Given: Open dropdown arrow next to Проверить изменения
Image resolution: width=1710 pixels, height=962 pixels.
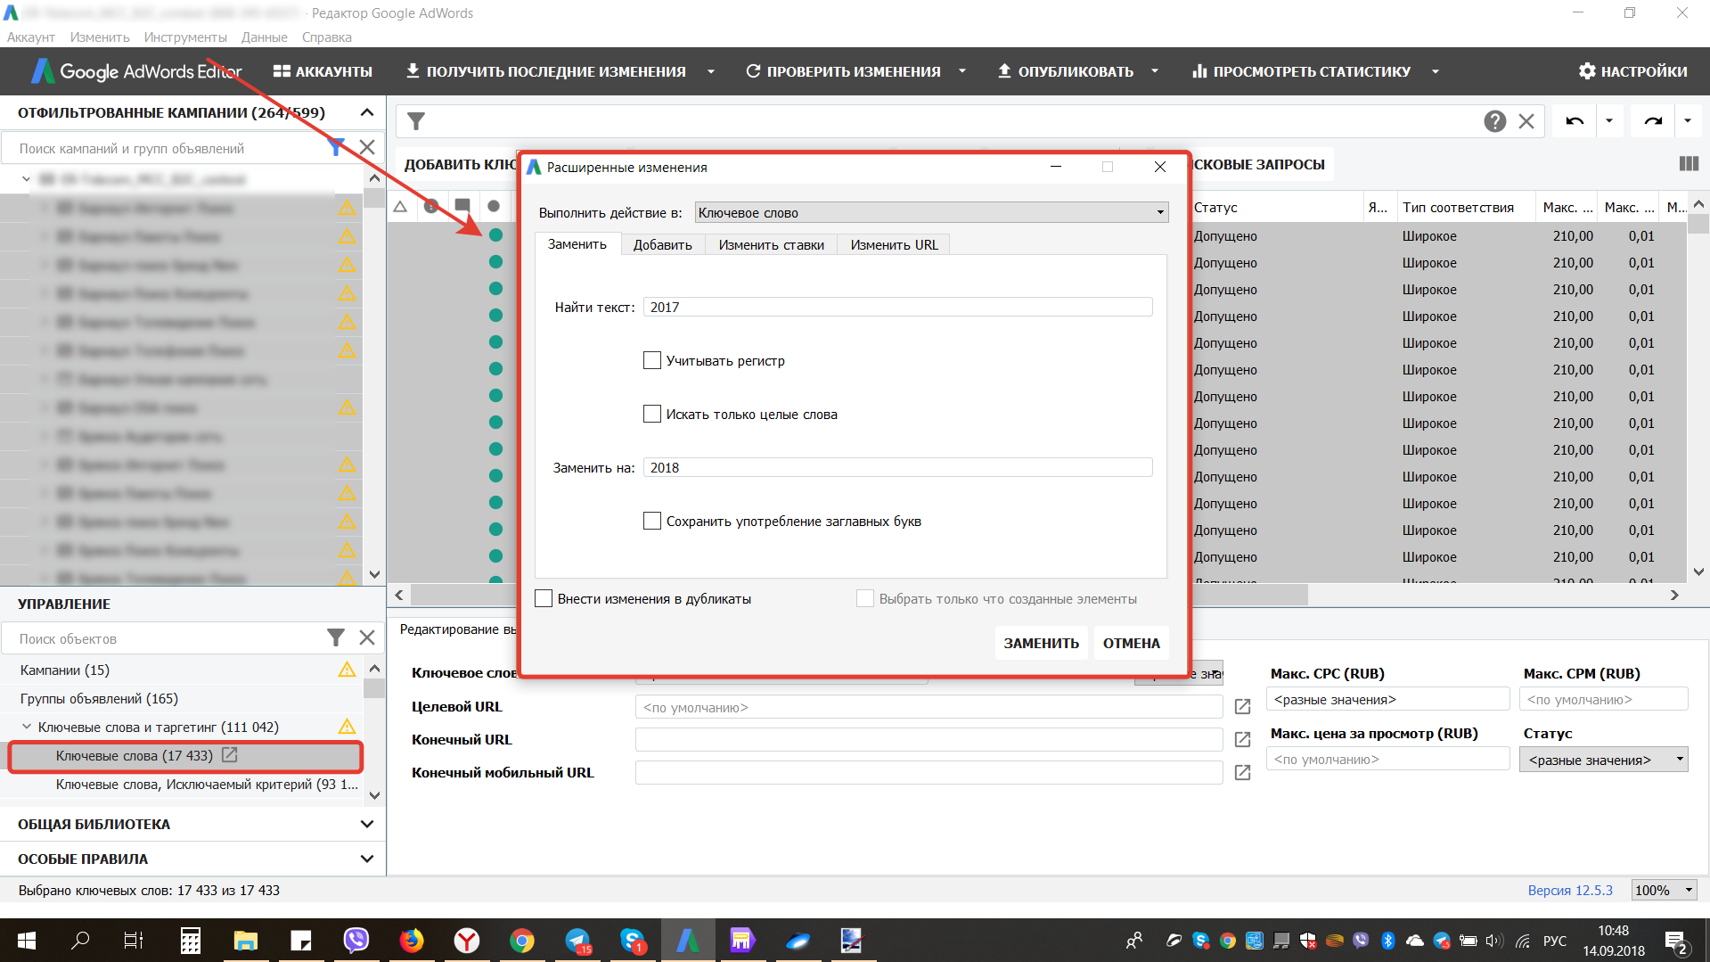Looking at the screenshot, I should 962,71.
